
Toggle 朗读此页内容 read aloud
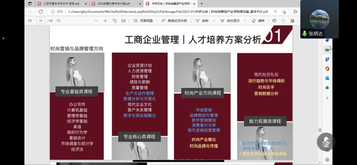click(x=174, y=21)
